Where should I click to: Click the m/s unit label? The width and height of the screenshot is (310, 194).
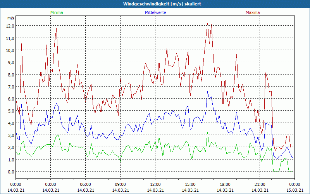pos(11,18)
